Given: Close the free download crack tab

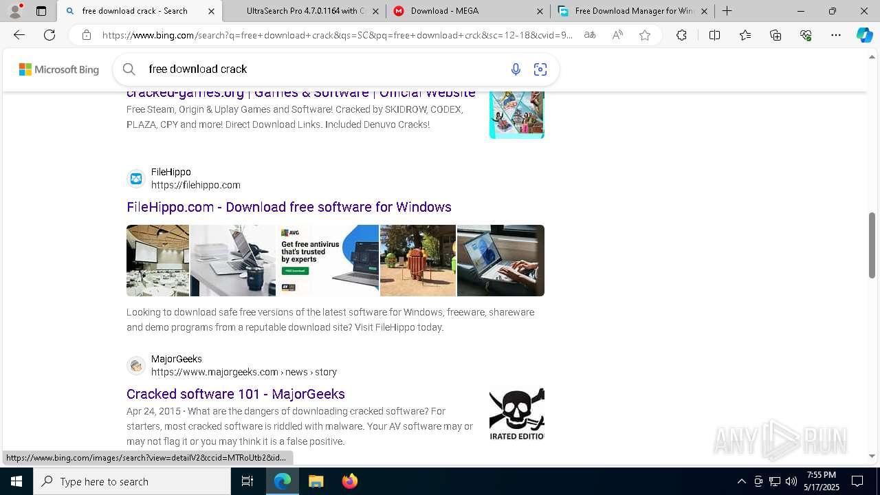Looking at the screenshot, I should [x=211, y=11].
